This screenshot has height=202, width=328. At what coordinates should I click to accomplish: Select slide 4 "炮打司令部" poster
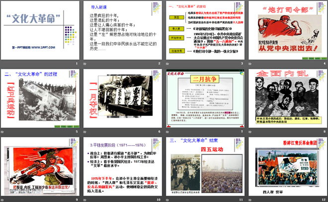(288, 30)
